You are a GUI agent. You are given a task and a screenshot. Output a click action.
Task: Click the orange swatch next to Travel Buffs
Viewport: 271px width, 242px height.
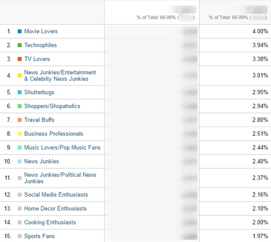tap(19, 120)
